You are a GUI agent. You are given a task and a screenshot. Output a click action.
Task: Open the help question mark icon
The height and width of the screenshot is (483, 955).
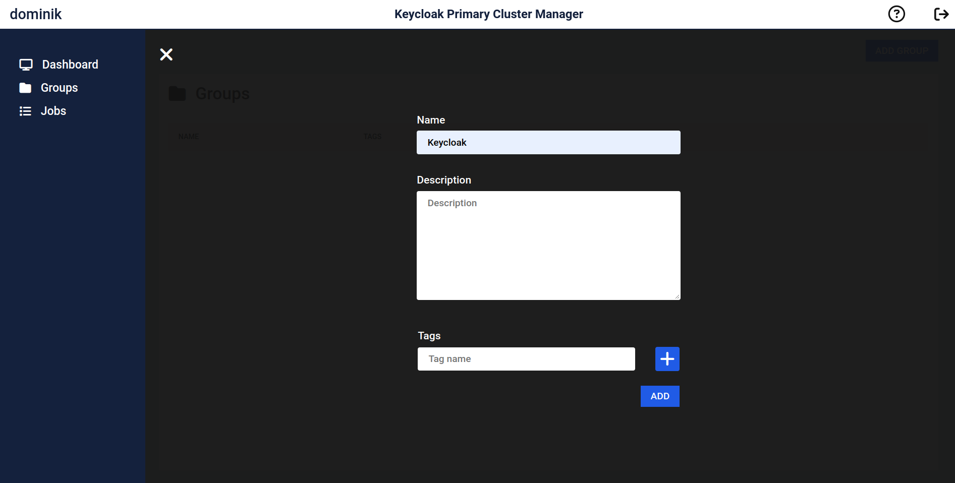pos(896,14)
